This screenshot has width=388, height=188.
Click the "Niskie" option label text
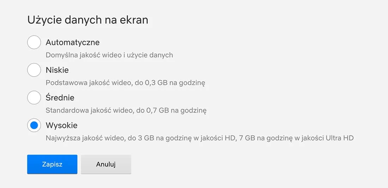click(57, 70)
